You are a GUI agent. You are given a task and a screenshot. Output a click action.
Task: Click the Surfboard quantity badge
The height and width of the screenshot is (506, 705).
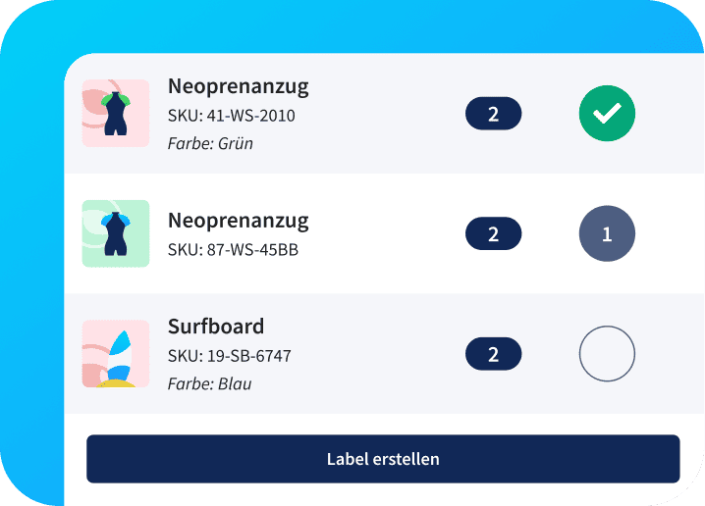pyautogui.click(x=493, y=354)
